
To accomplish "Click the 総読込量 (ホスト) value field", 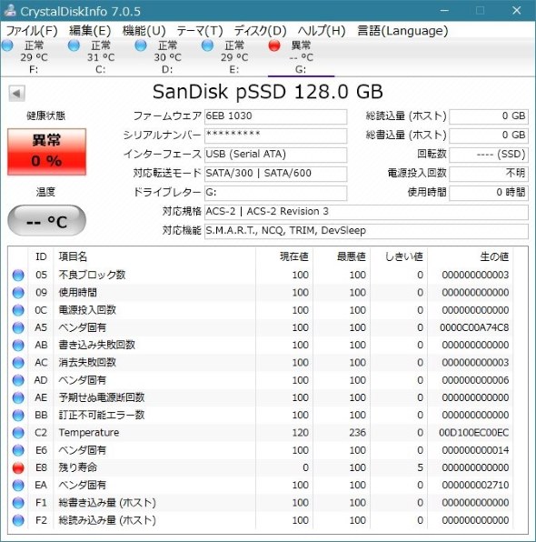I will [489, 116].
